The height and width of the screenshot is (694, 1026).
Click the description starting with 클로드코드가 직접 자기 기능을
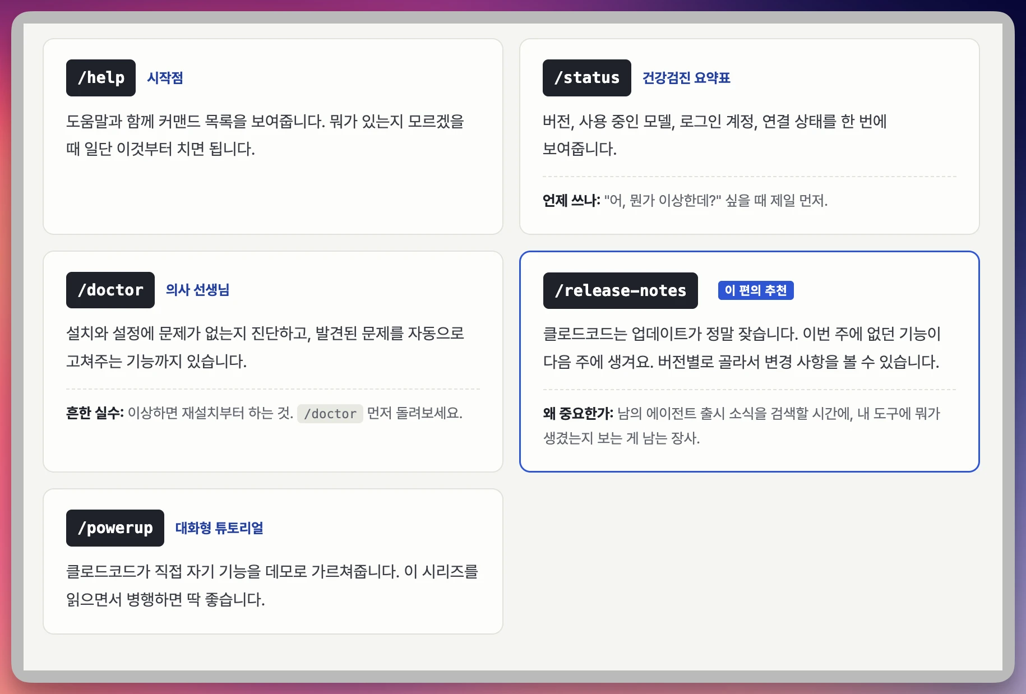(x=272, y=585)
